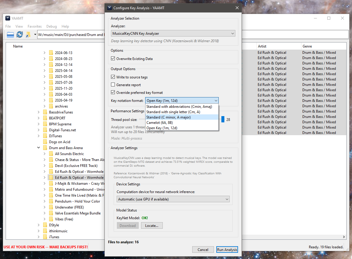Click the iTunes folder icon
352x259 pixels.
45,237
